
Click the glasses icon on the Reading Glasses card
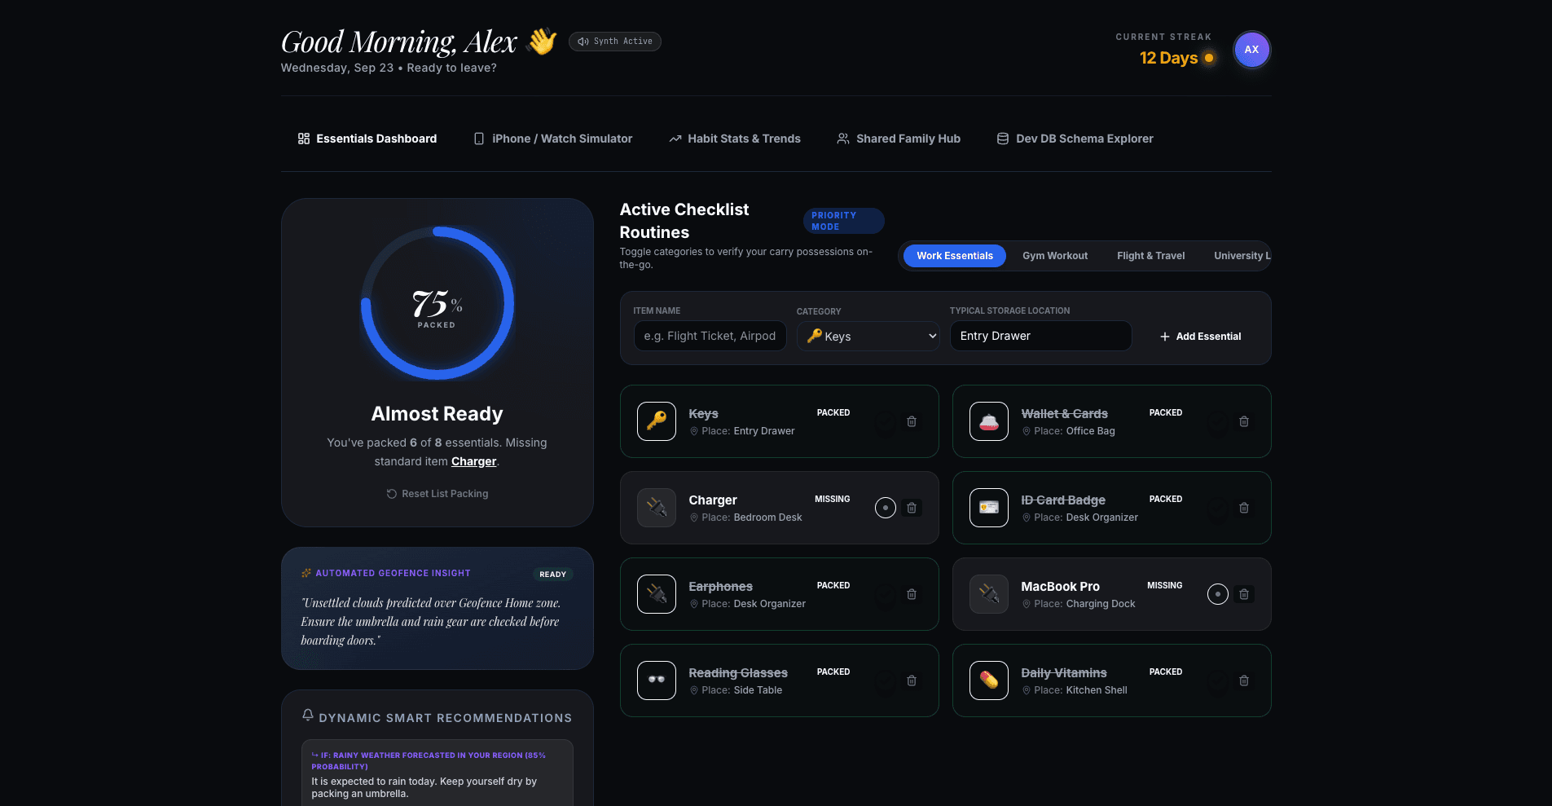(657, 680)
